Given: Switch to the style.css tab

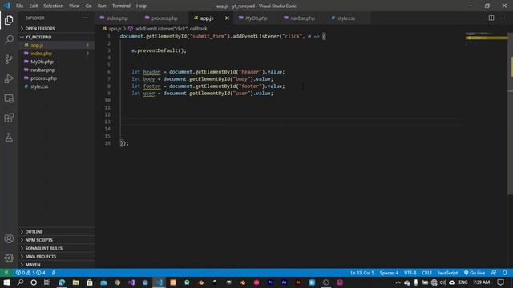Looking at the screenshot, I should [x=346, y=18].
